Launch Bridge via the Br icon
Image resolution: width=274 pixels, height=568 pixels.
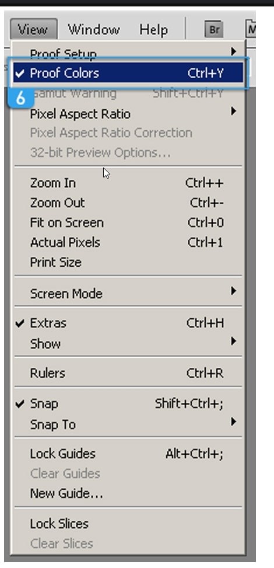point(214,29)
